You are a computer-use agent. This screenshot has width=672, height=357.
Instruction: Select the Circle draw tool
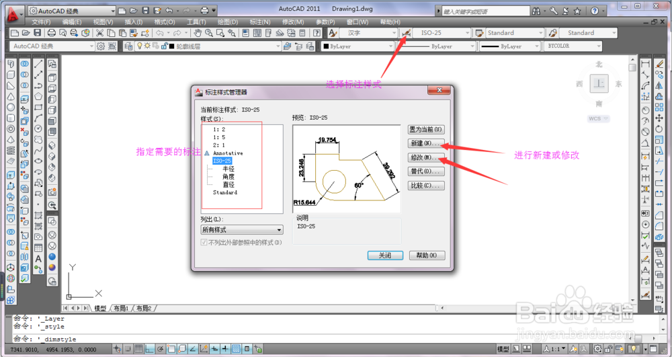point(38,128)
